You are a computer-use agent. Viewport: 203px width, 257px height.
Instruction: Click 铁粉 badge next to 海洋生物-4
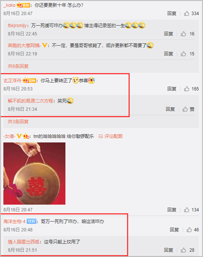(x=31, y=221)
